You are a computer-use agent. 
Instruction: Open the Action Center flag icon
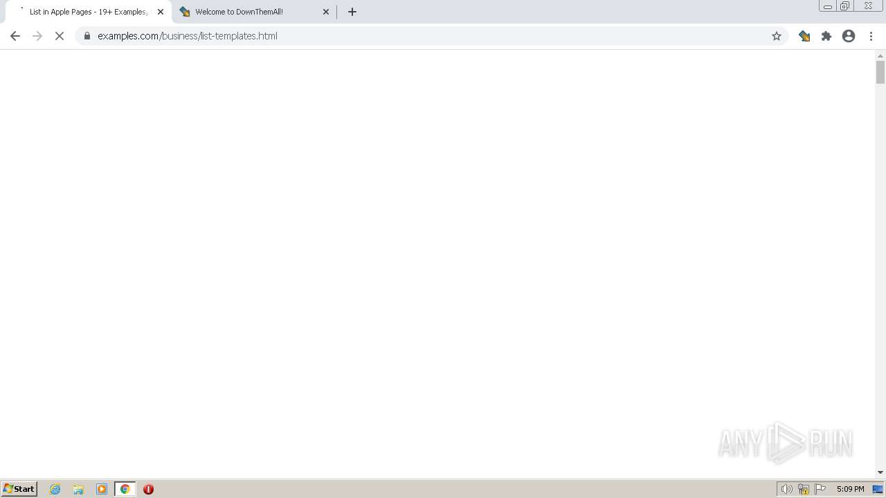tap(820, 489)
